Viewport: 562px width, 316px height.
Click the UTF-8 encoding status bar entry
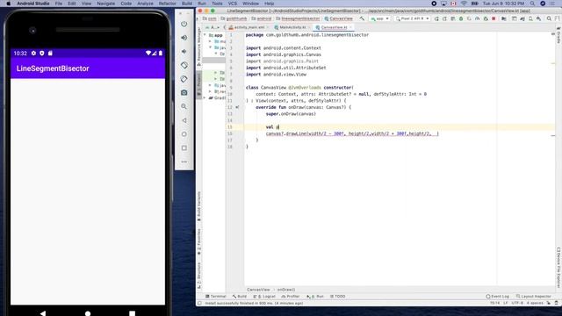pyautogui.click(x=517, y=303)
